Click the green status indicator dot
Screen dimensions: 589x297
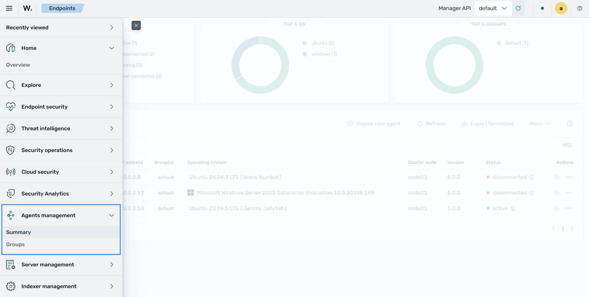pos(542,8)
